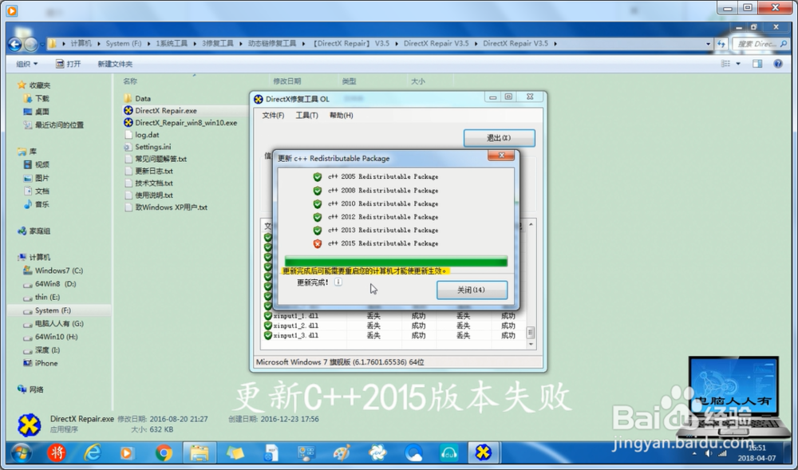Open Paint palette icon in taskbar
This screenshot has height=470, width=798.
[x=342, y=452]
